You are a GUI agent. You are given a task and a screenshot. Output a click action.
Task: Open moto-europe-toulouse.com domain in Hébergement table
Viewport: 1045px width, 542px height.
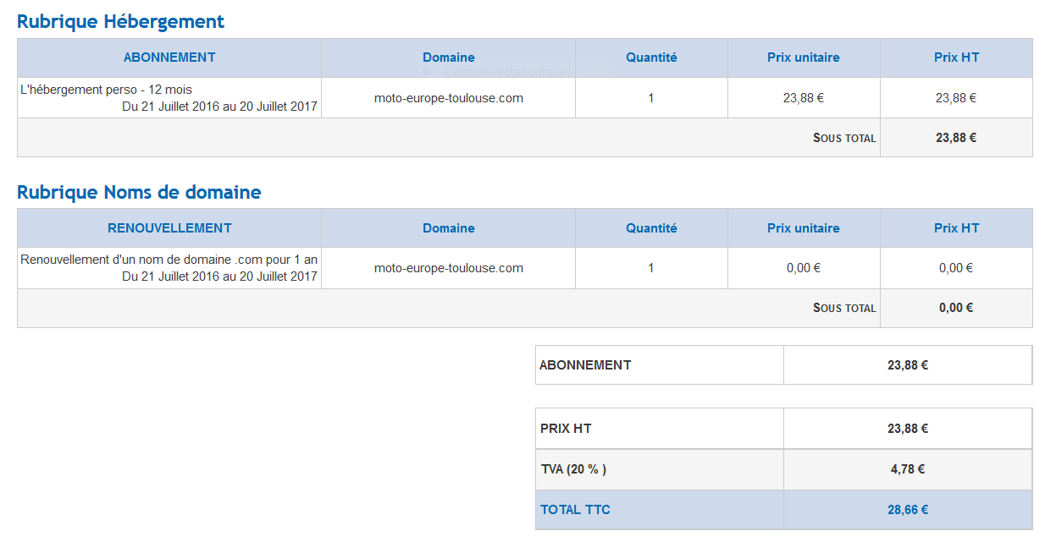click(448, 98)
